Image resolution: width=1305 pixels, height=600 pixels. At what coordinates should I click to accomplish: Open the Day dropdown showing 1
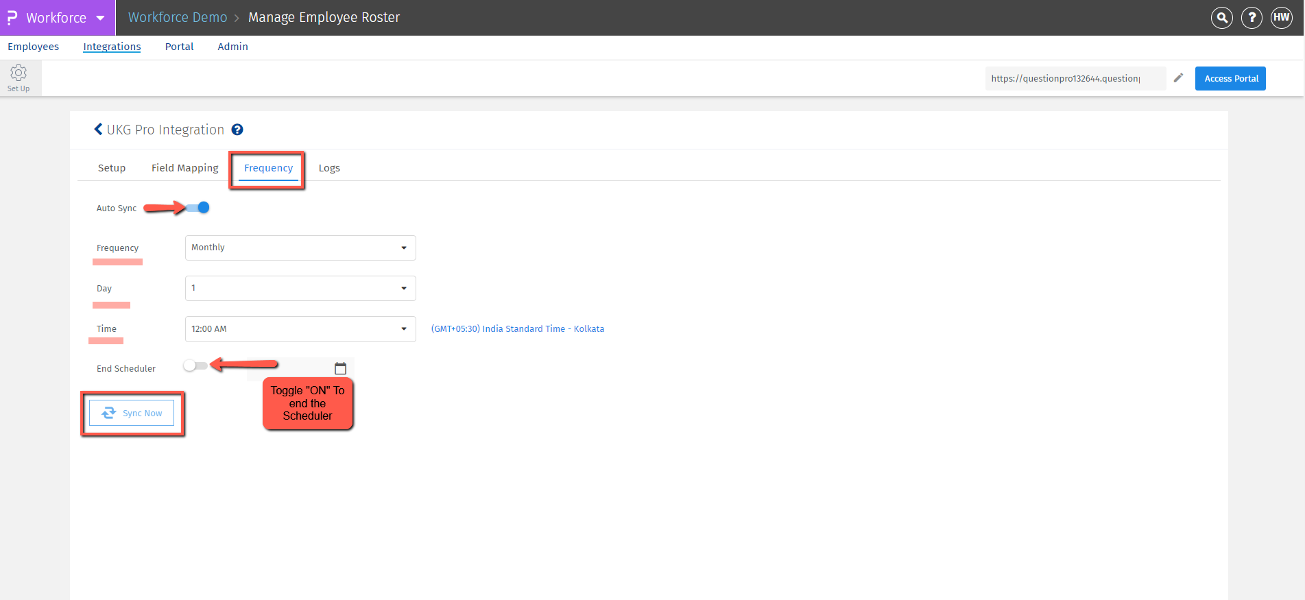(300, 288)
